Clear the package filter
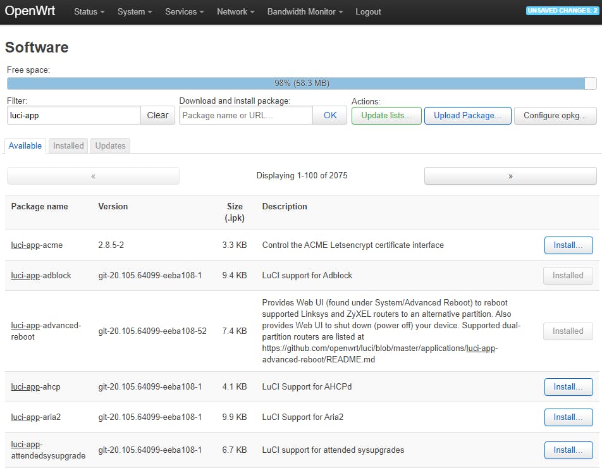The image size is (602, 468). [x=157, y=115]
